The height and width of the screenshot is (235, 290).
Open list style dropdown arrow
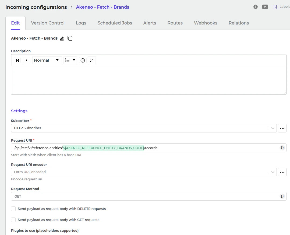tap(74, 60)
